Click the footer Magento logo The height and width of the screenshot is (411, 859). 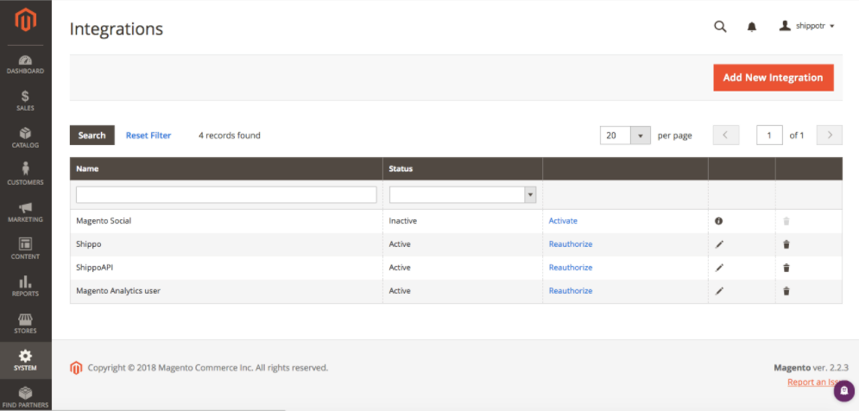tap(76, 368)
